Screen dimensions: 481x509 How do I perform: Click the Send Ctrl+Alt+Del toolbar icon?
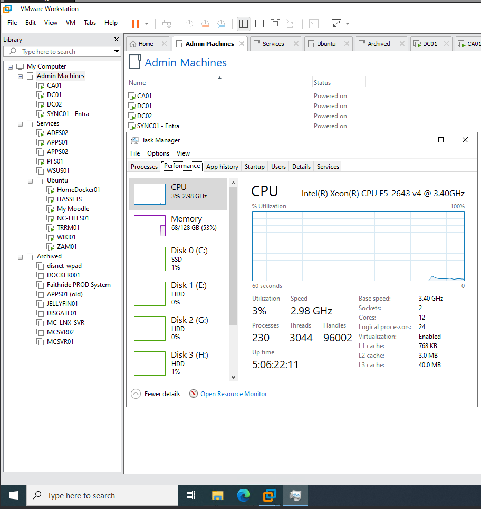pos(167,23)
